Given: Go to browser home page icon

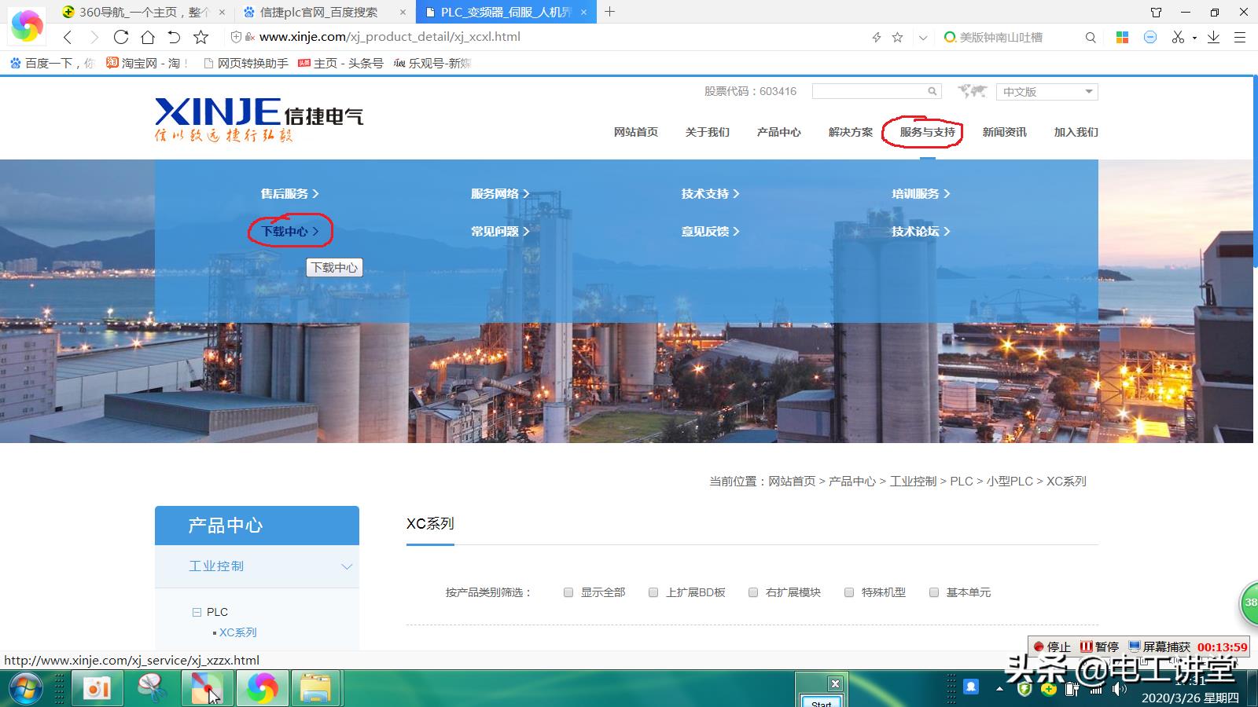Looking at the screenshot, I should pos(148,37).
